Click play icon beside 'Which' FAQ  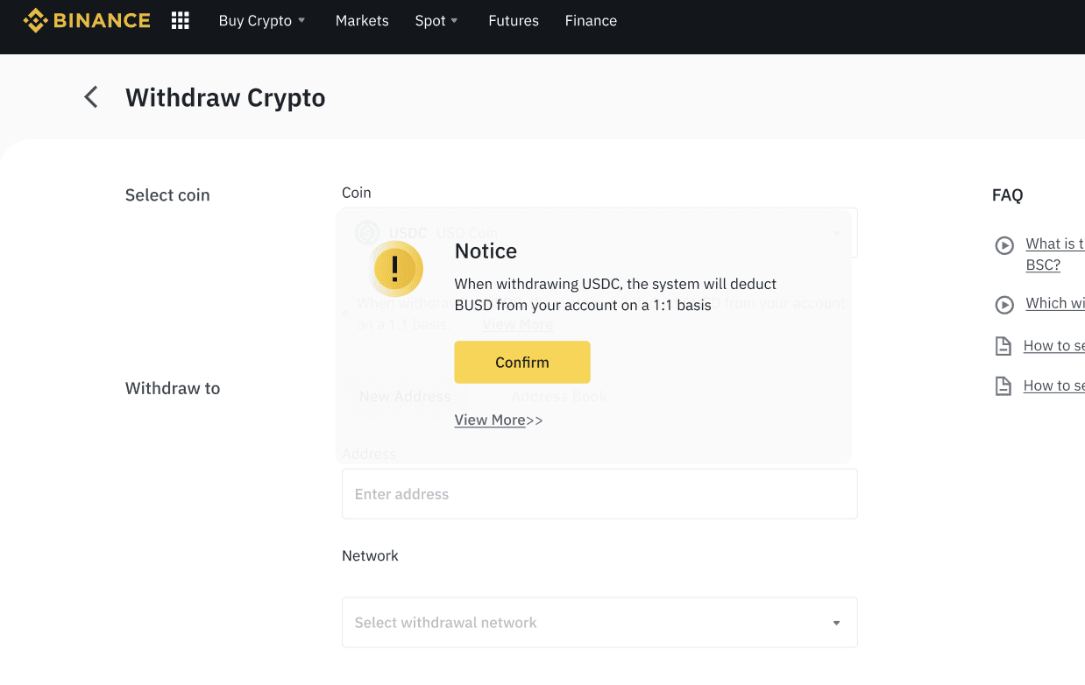click(1004, 305)
